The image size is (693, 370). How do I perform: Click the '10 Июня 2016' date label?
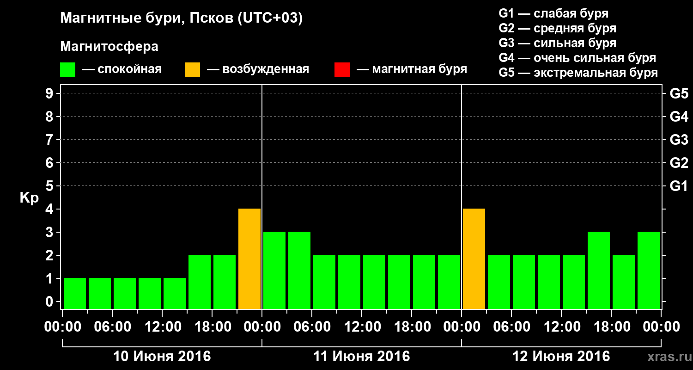pyautogui.click(x=162, y=357)
